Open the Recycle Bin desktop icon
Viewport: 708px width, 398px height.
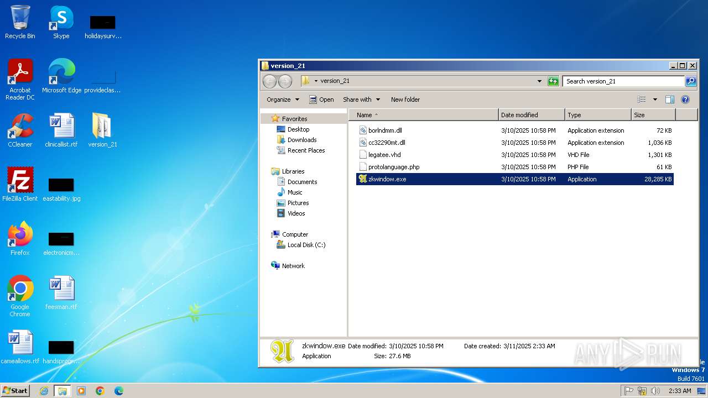[20, 22]
